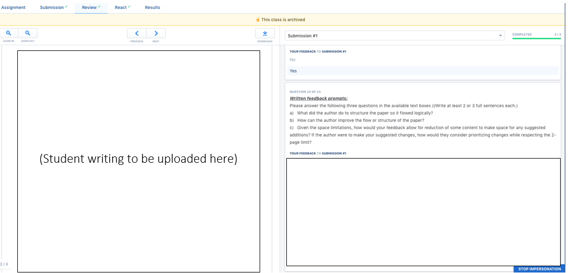Click the pointing hand icon in archived banner

tap(258, 20)
